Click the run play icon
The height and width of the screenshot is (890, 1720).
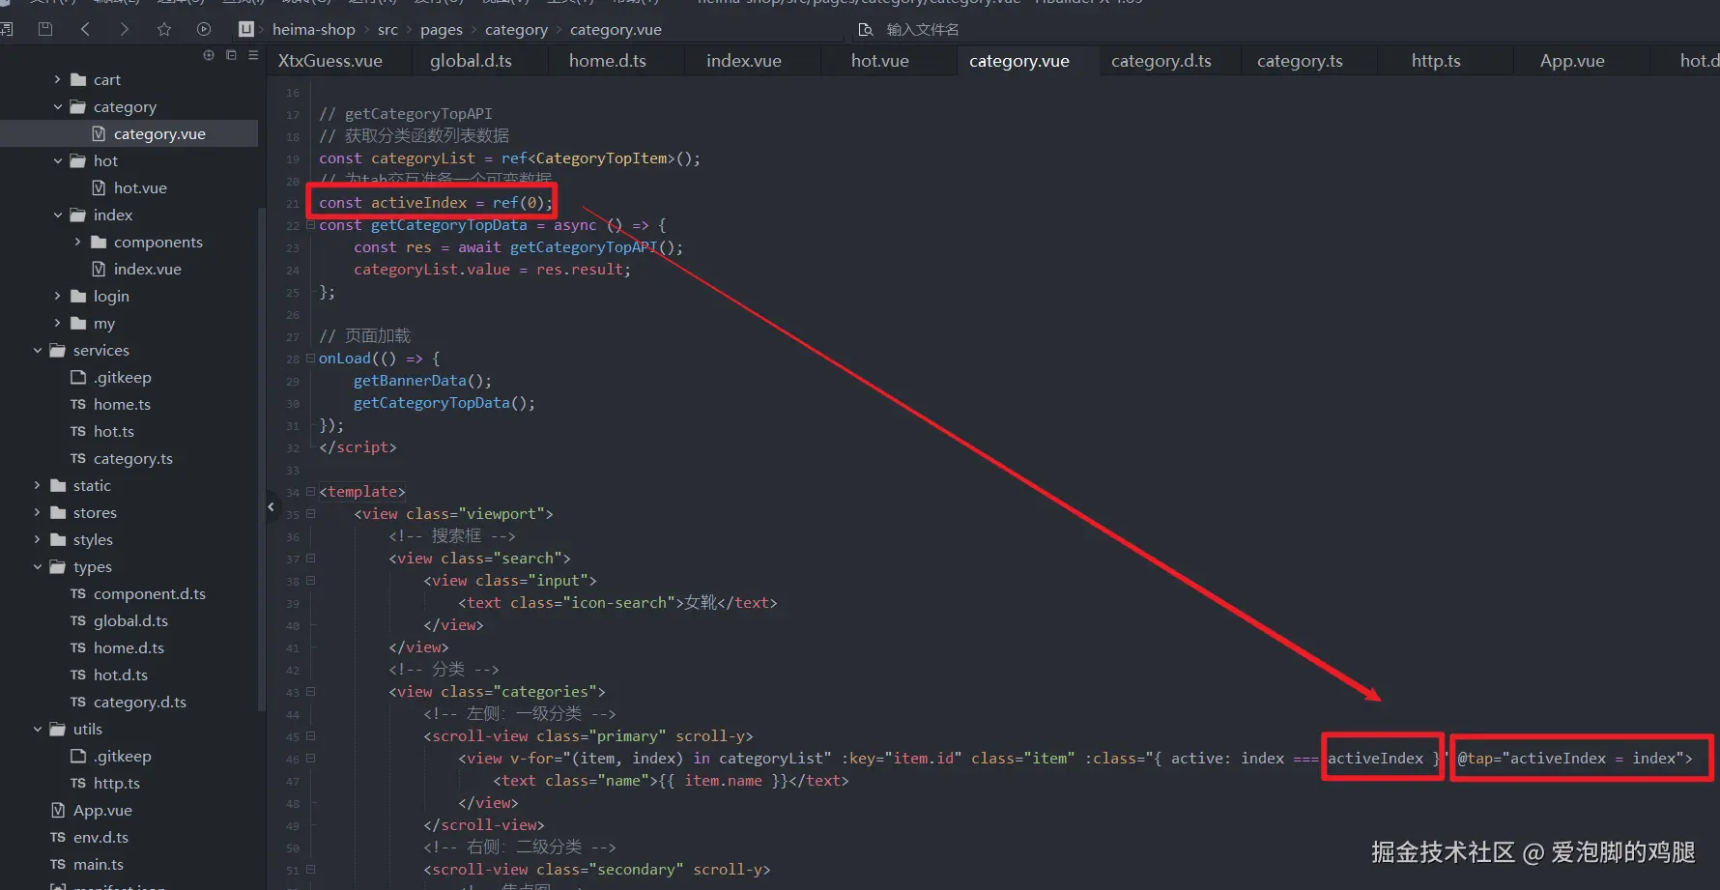204,29
